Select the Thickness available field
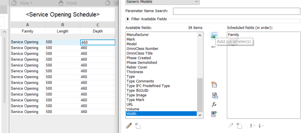305x133 pixels. (x=135, y=72)
